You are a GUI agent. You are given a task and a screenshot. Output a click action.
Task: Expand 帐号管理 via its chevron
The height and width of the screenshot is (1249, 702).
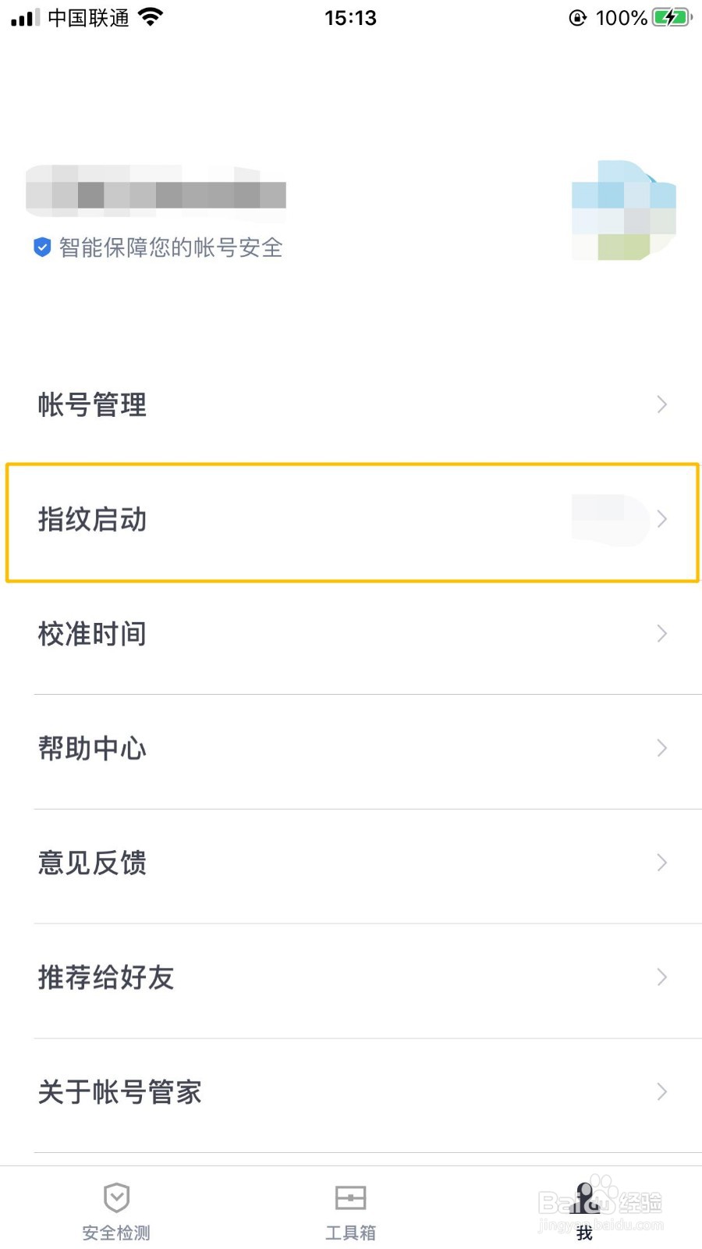click(x=661, y=404)
